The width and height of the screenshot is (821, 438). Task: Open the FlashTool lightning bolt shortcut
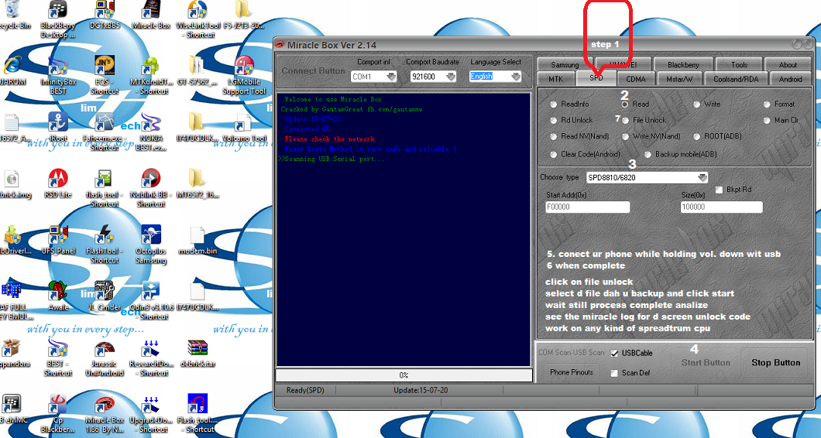coord(105,235)
